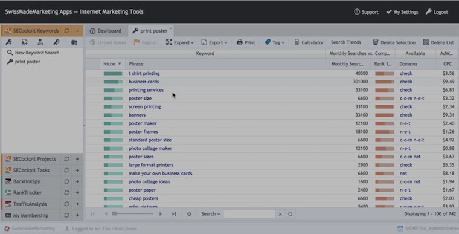Refresh SECockpit Tasks panel
This screenshot has width=459, height=234.
(66, 171)
